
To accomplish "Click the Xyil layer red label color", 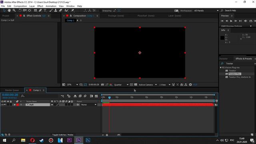I will point(18,105).
